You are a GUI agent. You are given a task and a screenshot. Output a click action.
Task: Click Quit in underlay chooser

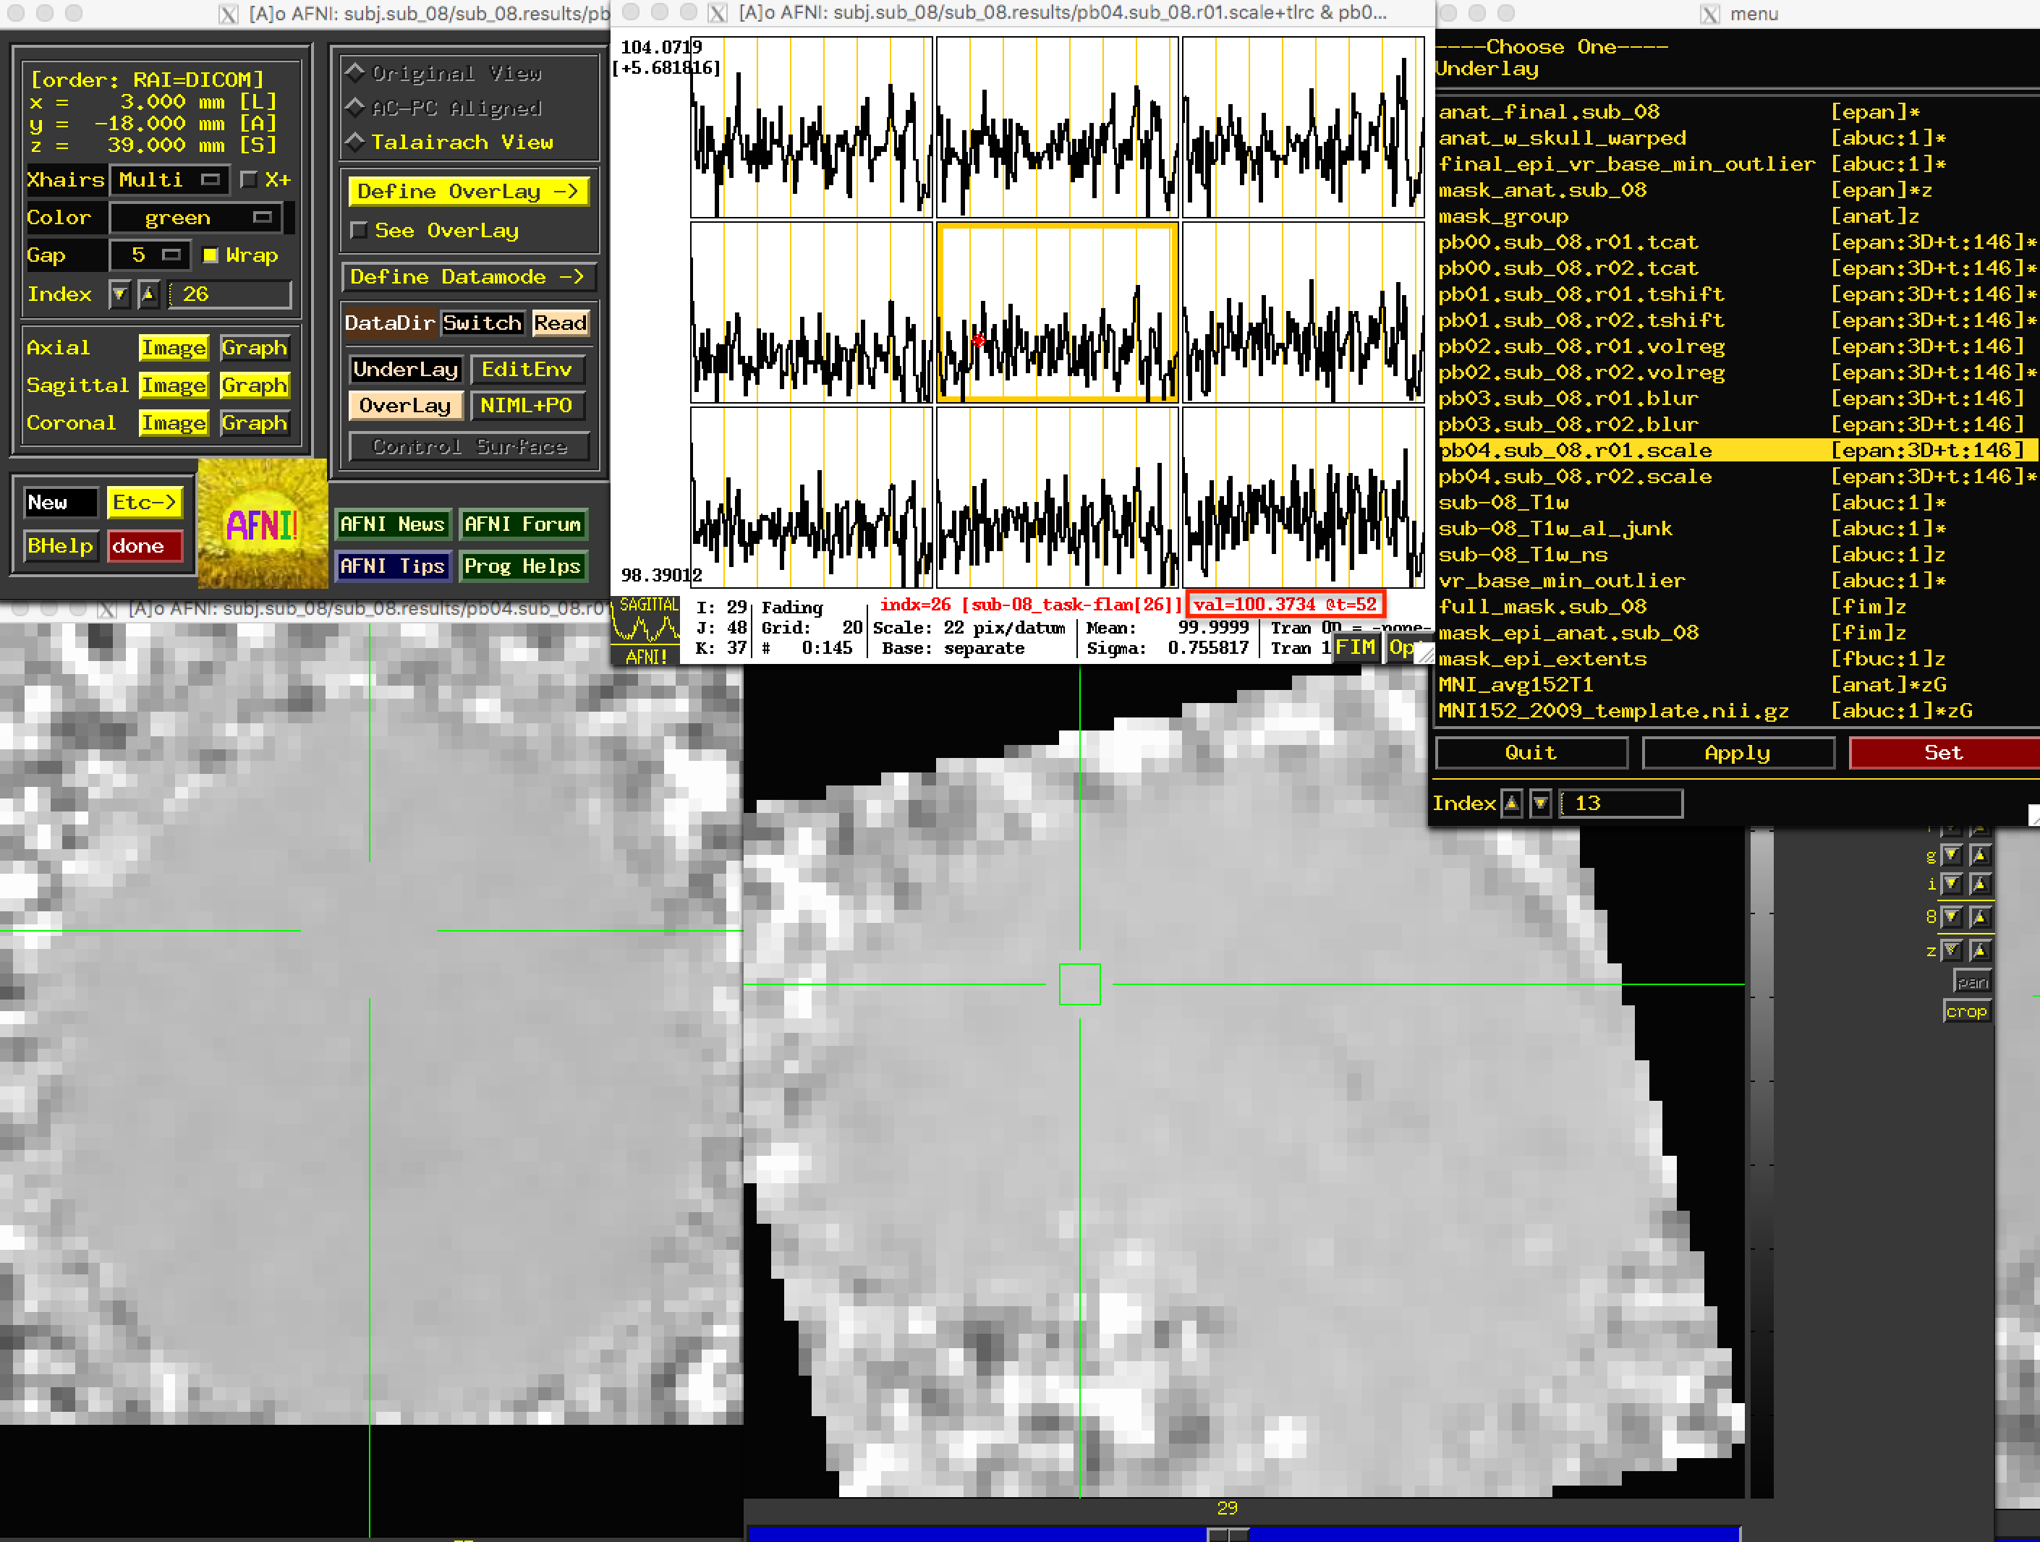click(x=1531, y=752)
